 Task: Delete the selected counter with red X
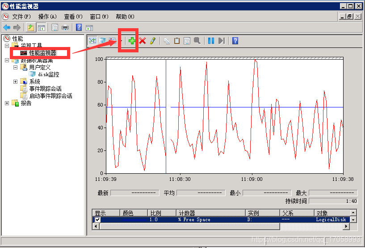[142, 41]
